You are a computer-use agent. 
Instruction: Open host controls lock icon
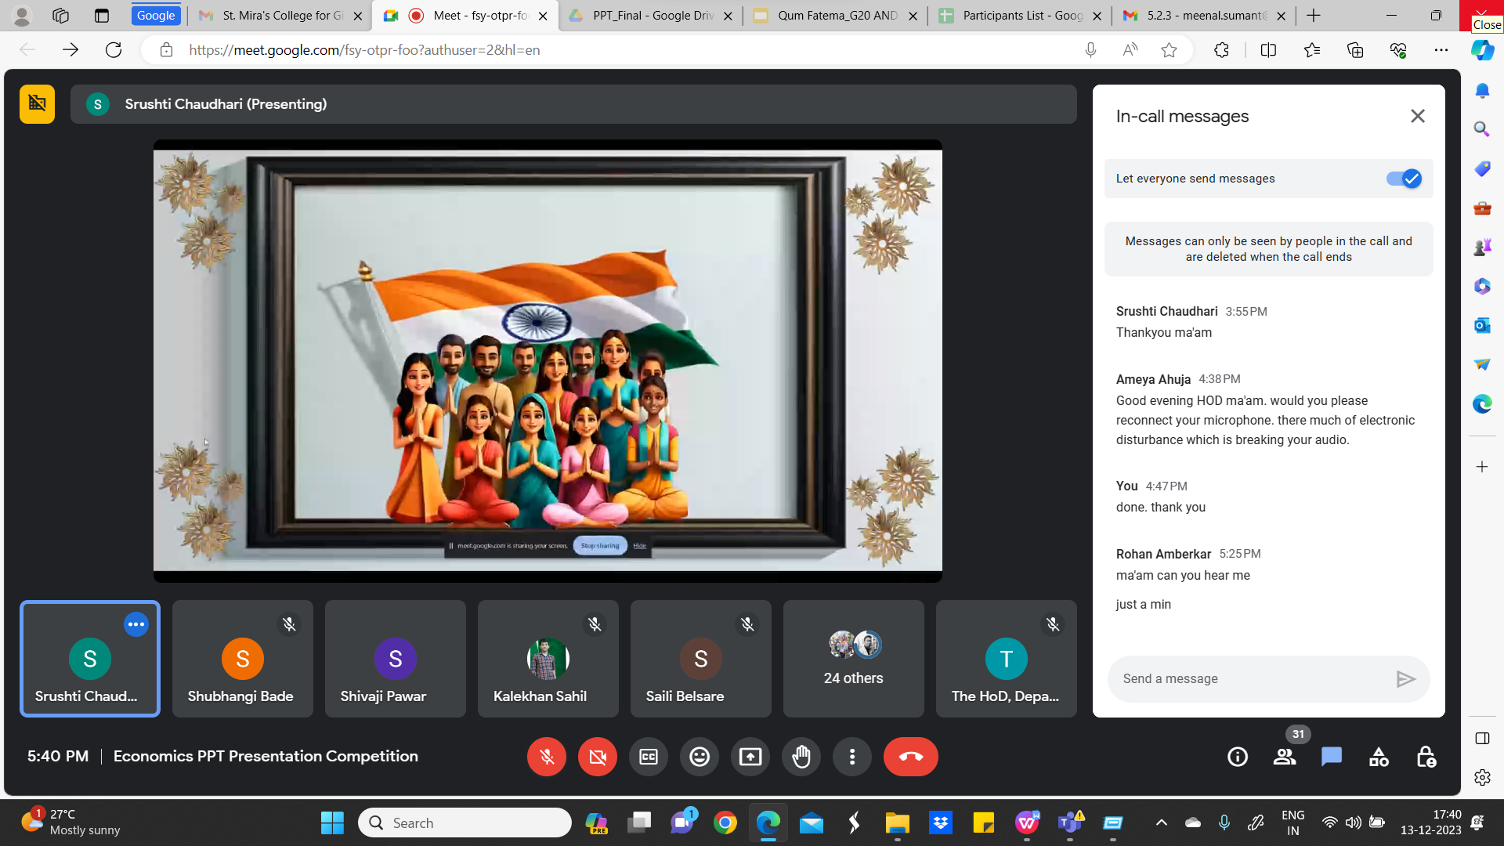tap(1426, 757)
